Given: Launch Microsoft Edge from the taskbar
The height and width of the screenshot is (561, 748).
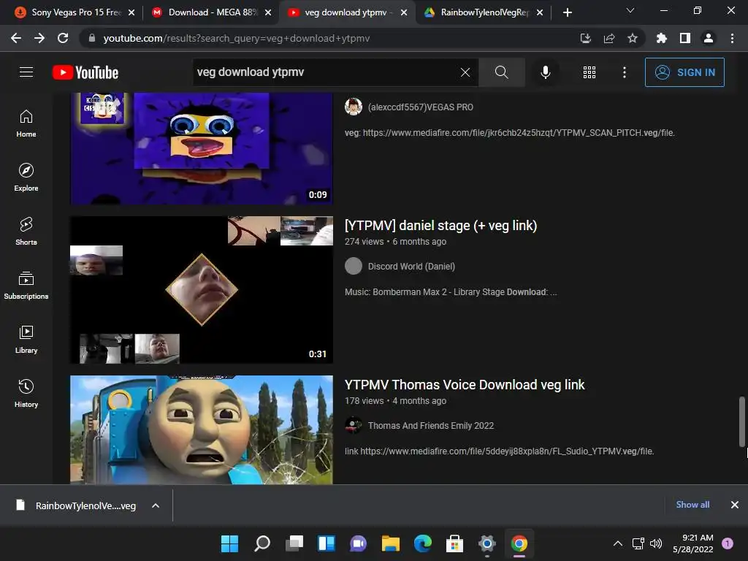Looking at the screenshot, I should pyautogui.click(x=423, y=543).
